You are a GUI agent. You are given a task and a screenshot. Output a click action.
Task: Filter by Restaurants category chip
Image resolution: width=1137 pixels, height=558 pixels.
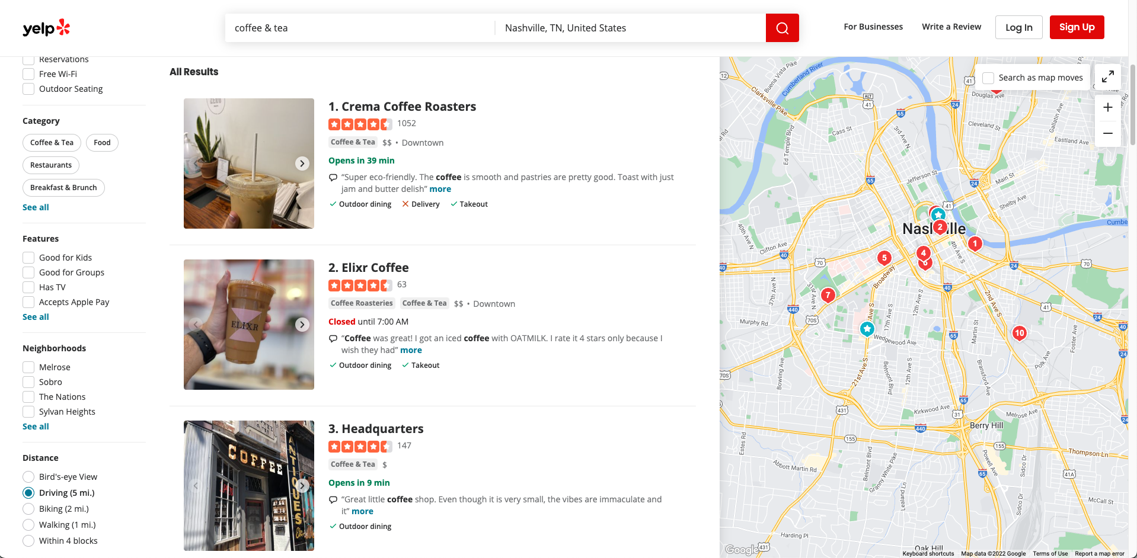click(x=51, y=165)
